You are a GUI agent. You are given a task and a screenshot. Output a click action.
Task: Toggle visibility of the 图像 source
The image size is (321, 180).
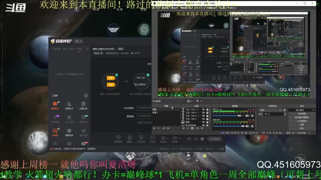pos(203,122)
